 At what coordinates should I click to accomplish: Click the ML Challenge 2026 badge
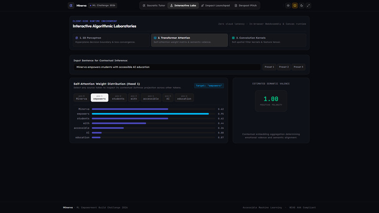coord(103,5)
